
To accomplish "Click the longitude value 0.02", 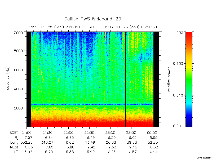I will (x=70, y=142).
